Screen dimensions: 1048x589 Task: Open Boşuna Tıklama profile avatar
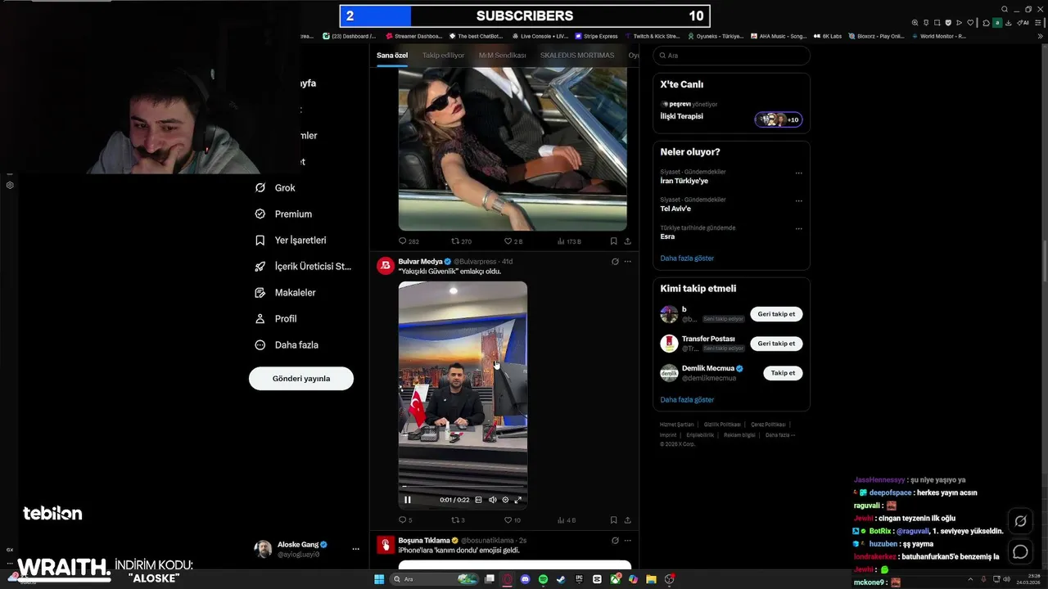pos(384,544)
